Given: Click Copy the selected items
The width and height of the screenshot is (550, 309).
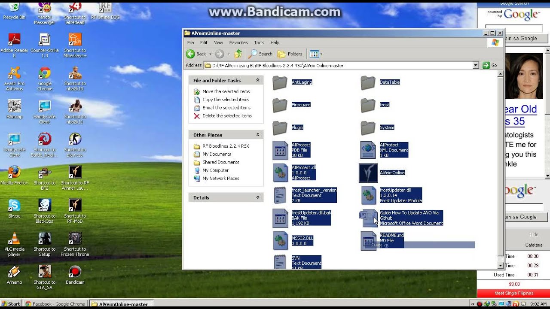Looking at the screenshot, I should 226,100.
